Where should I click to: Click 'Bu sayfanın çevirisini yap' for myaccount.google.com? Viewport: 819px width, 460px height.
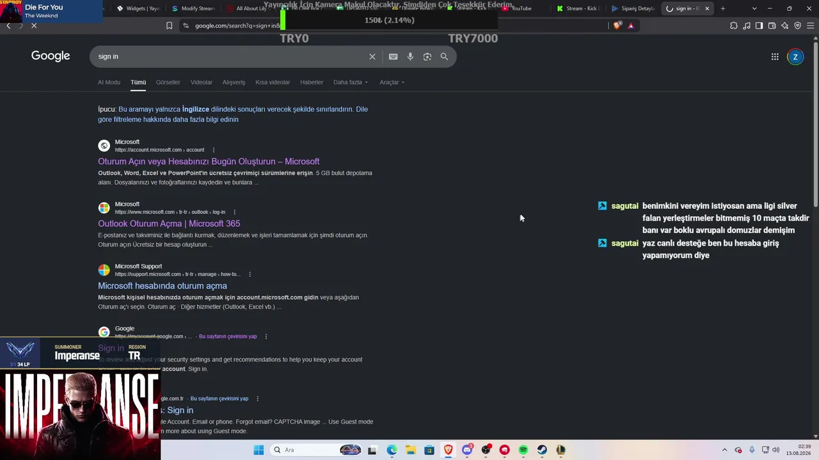point(228,337)
